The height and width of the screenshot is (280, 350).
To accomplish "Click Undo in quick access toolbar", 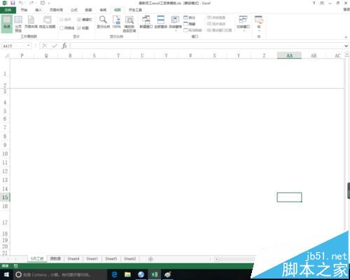I will pos(21,3).
